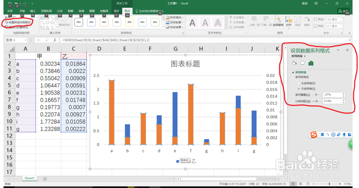Click the Selection Pane (选择窗格) icon
Image resolution: width=359 pixels, height=188 pixels.
pyautogui.click(x=278, y=20)
